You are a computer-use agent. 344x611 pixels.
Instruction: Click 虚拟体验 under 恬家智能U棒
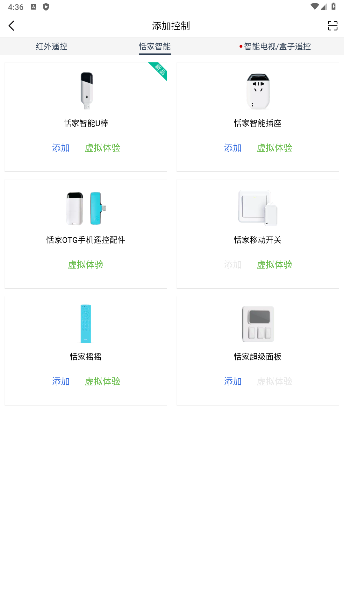pyautogui.click(x=103, y=148)
